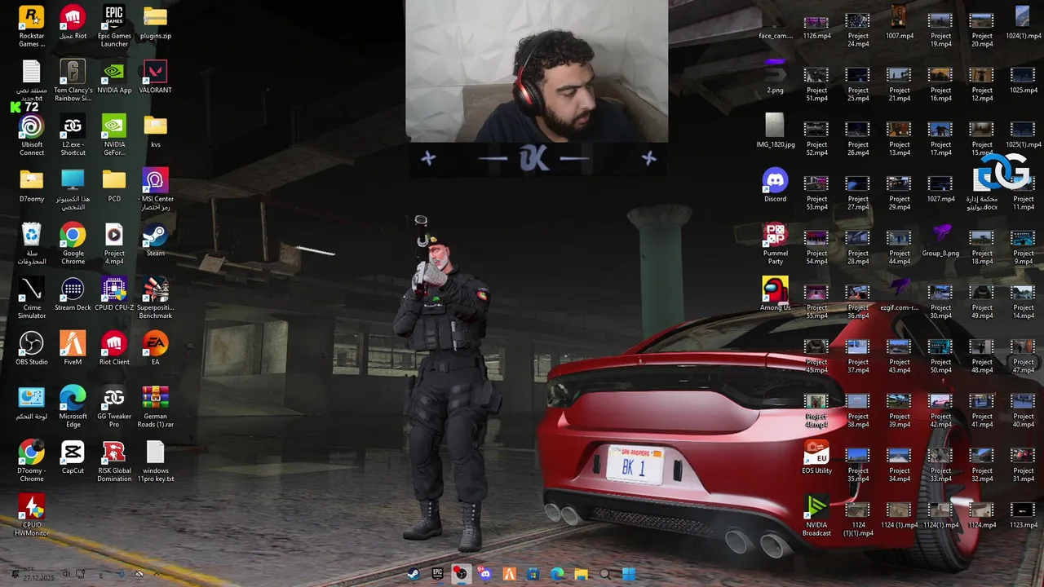
Task: Open File Explorer from the taskbar
Action: (581, 574)
